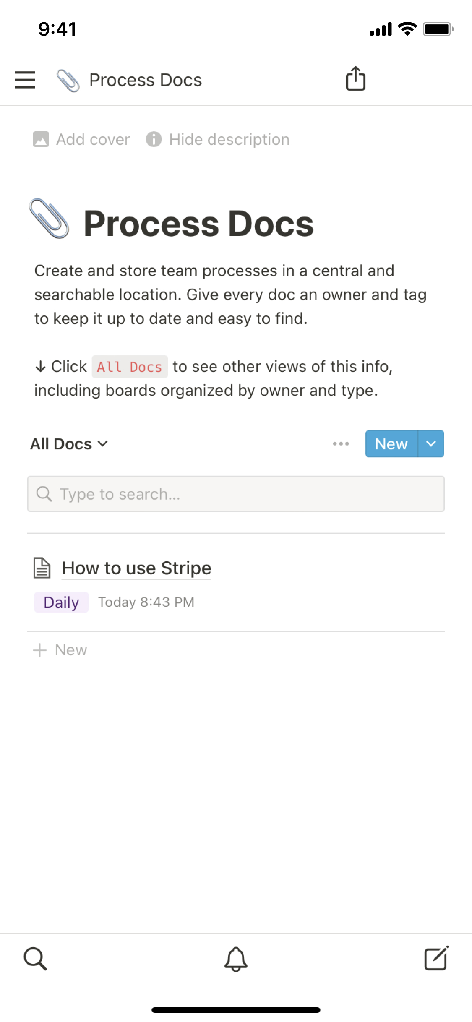The image size is (472, 1022).
Task: Tap the large paperclip page icon
Action: click(x=50, y=219)
